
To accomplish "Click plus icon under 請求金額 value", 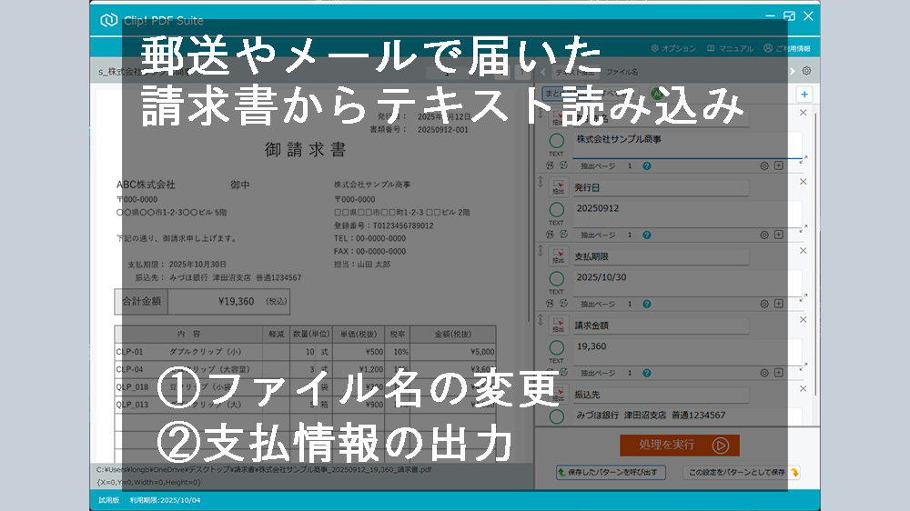I will 778,373.
